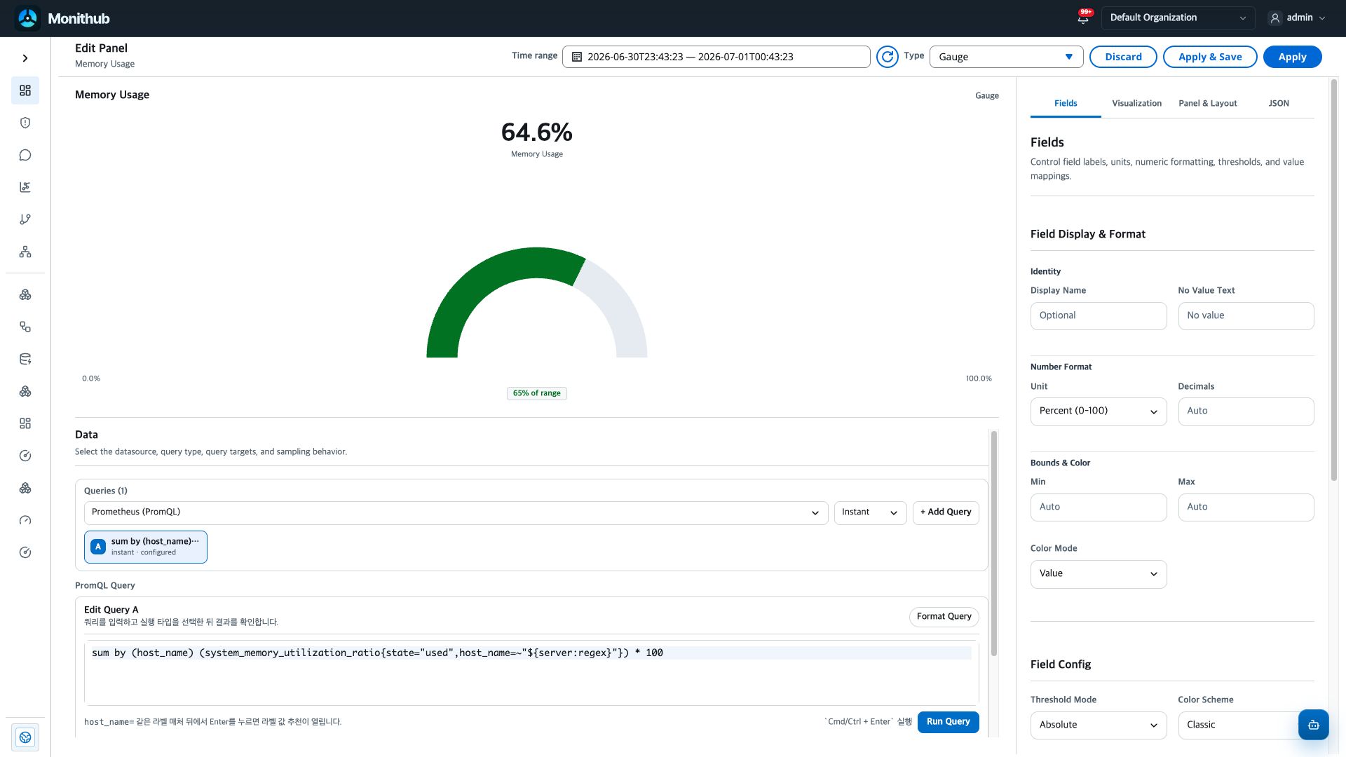Screen dimensions: 1346x757
Task: Open the Instant query type dropdown
Action: point(870,512)
